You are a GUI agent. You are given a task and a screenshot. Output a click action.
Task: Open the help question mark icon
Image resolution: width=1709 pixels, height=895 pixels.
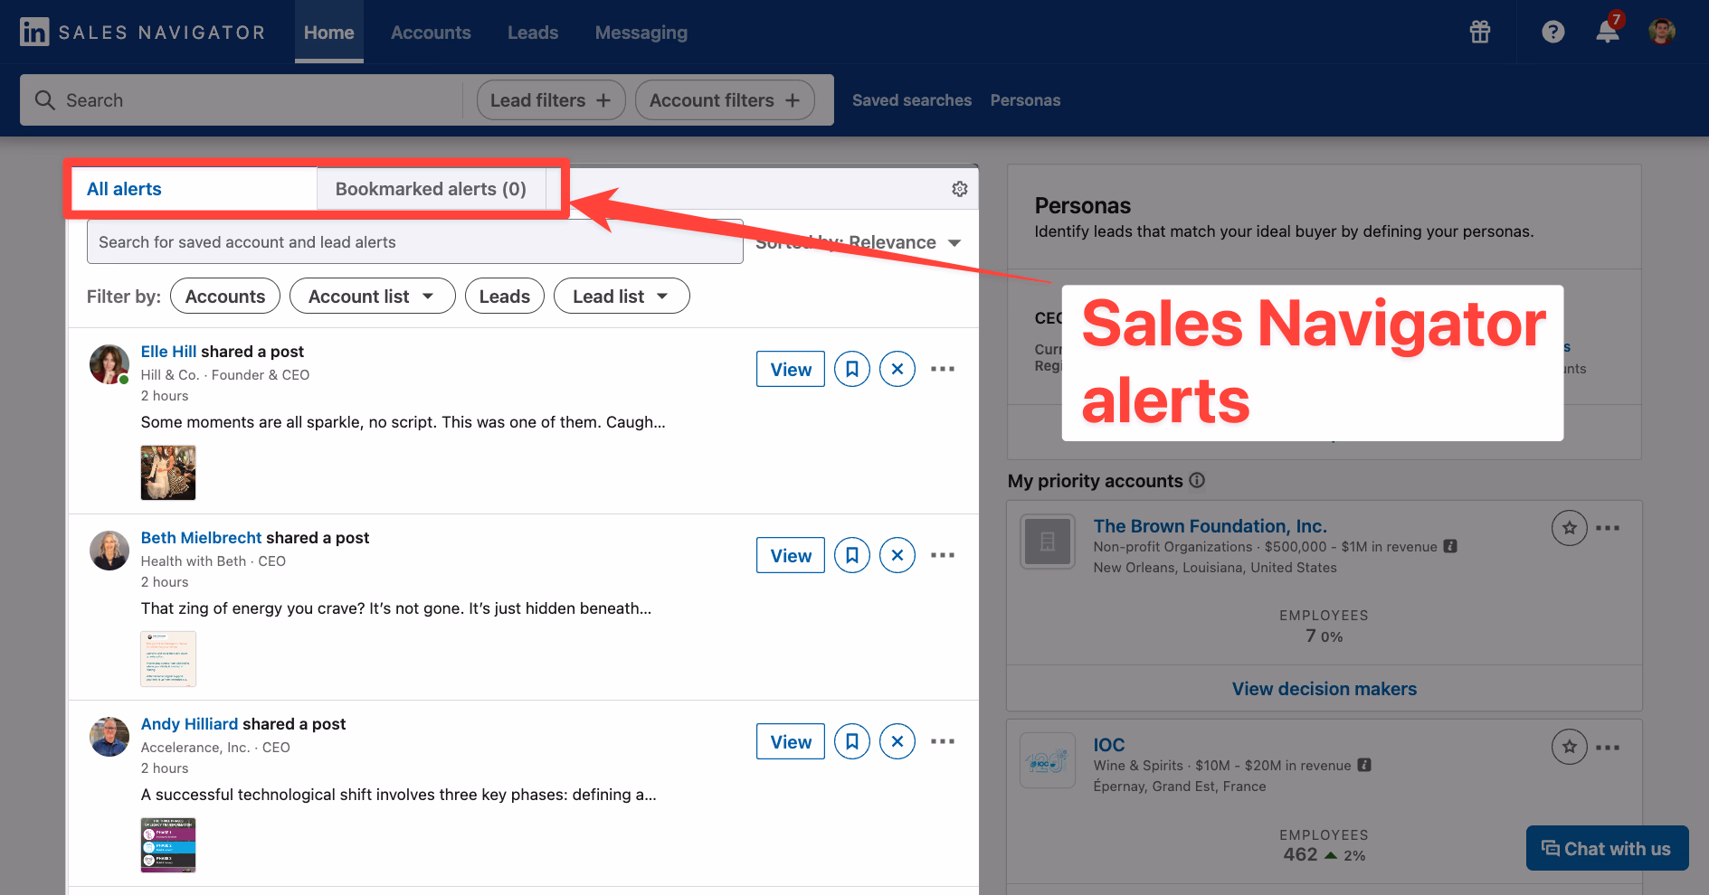tap(1553, 32)
